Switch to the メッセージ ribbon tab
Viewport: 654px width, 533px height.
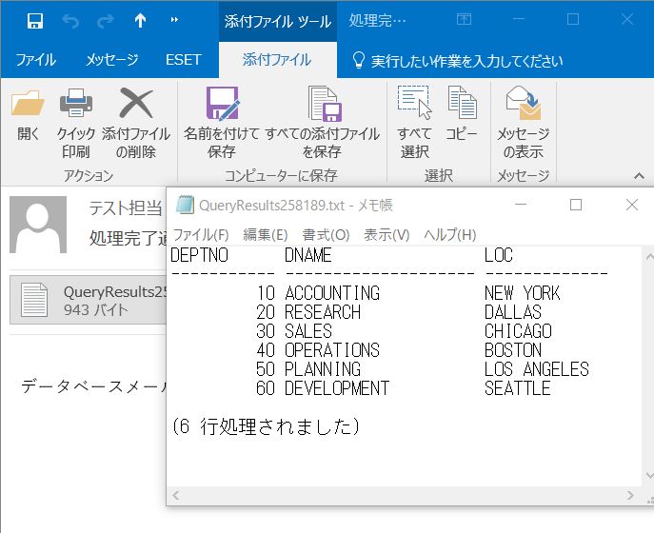click(112, 60)
